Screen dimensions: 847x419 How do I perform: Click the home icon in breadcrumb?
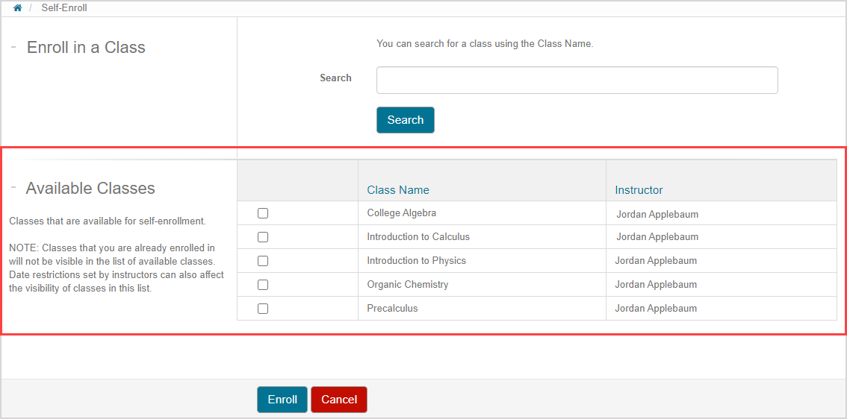click(18, 8)
